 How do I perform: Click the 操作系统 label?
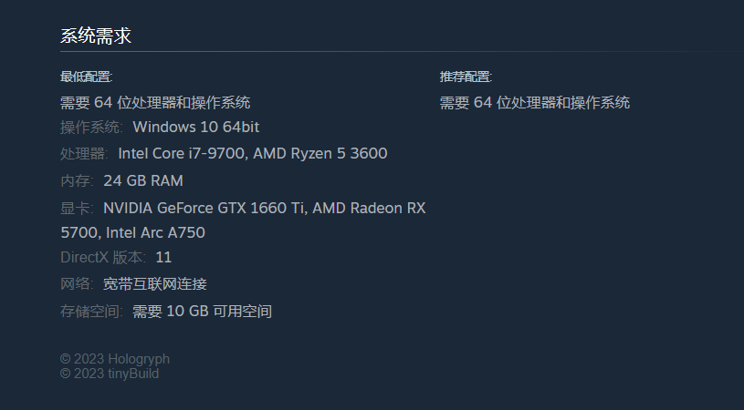pyautogui.click(x=91, y=128)
